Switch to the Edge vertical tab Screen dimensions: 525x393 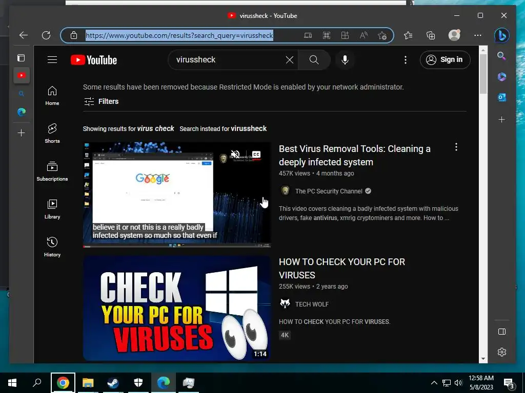(22, 112)
